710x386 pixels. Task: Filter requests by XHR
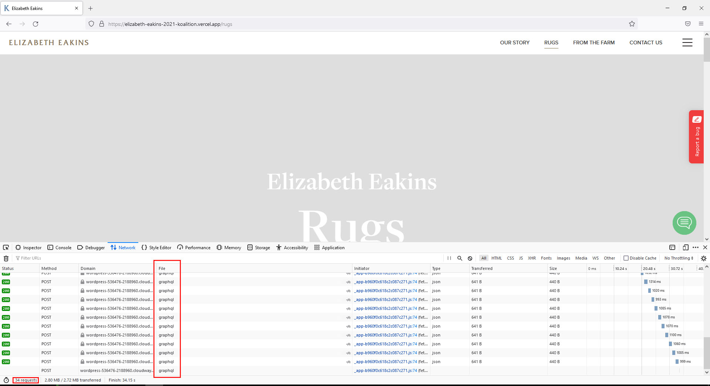tap(532, 258)
